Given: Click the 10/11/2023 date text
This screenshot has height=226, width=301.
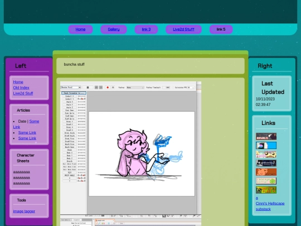Looking at the screenshot, I should point(265,99).
